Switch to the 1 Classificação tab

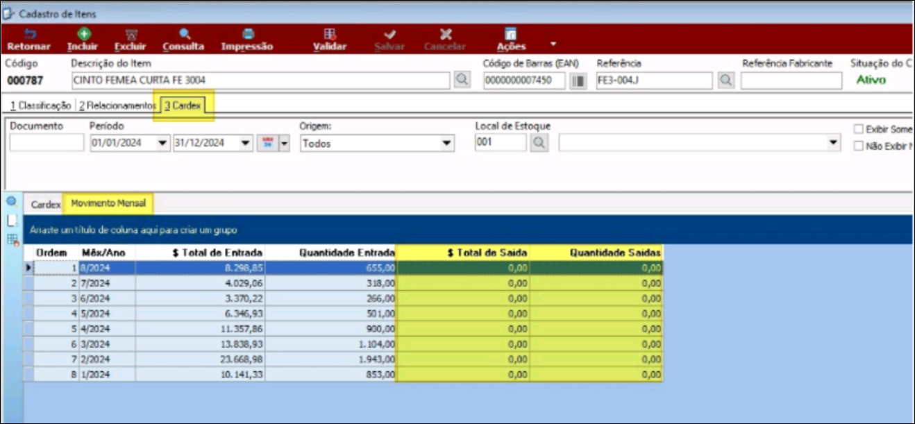click(40, 105)
